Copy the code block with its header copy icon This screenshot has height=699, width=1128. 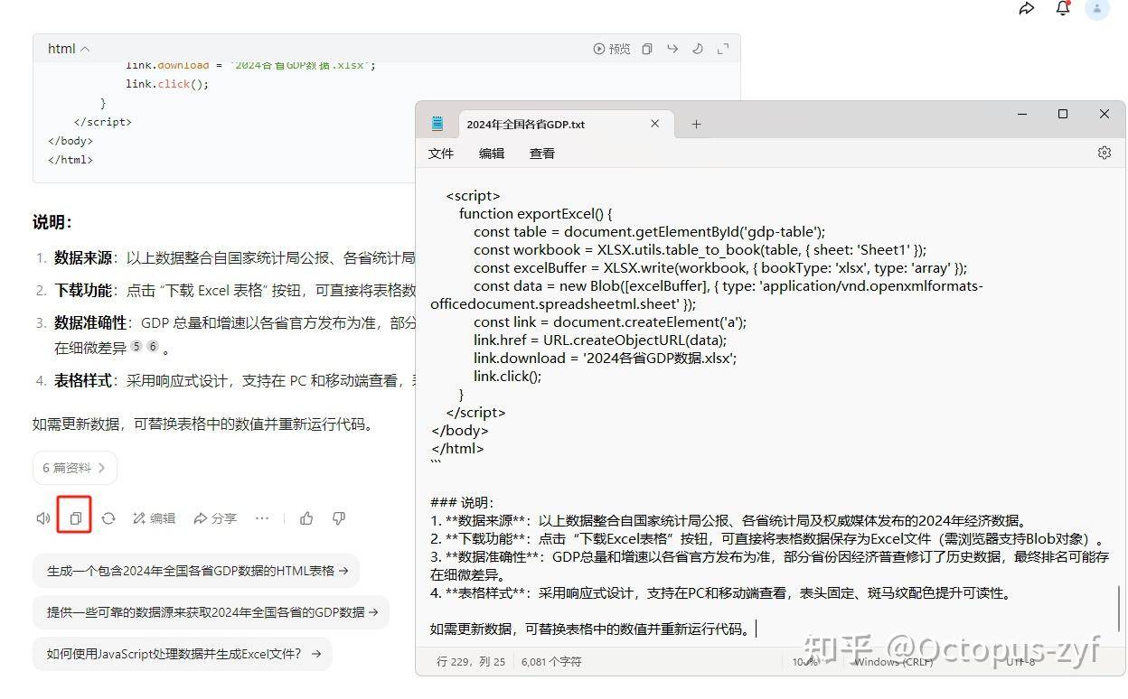(647, 49)
